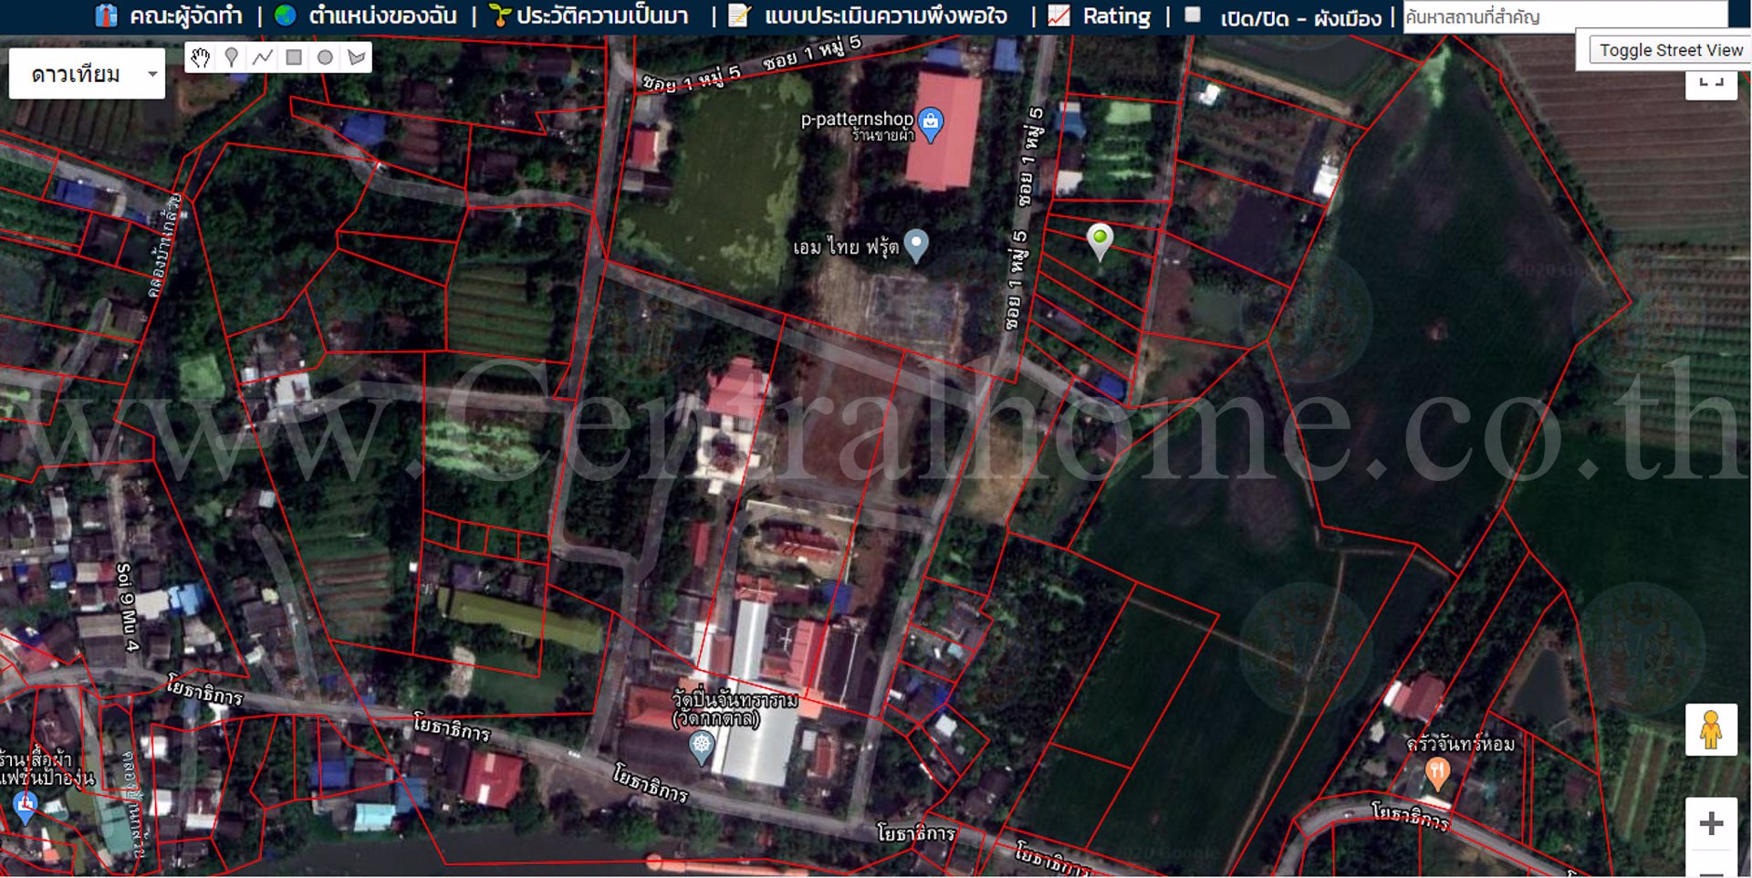Click the p-patternshop shopping pin

tap(930, 122)
